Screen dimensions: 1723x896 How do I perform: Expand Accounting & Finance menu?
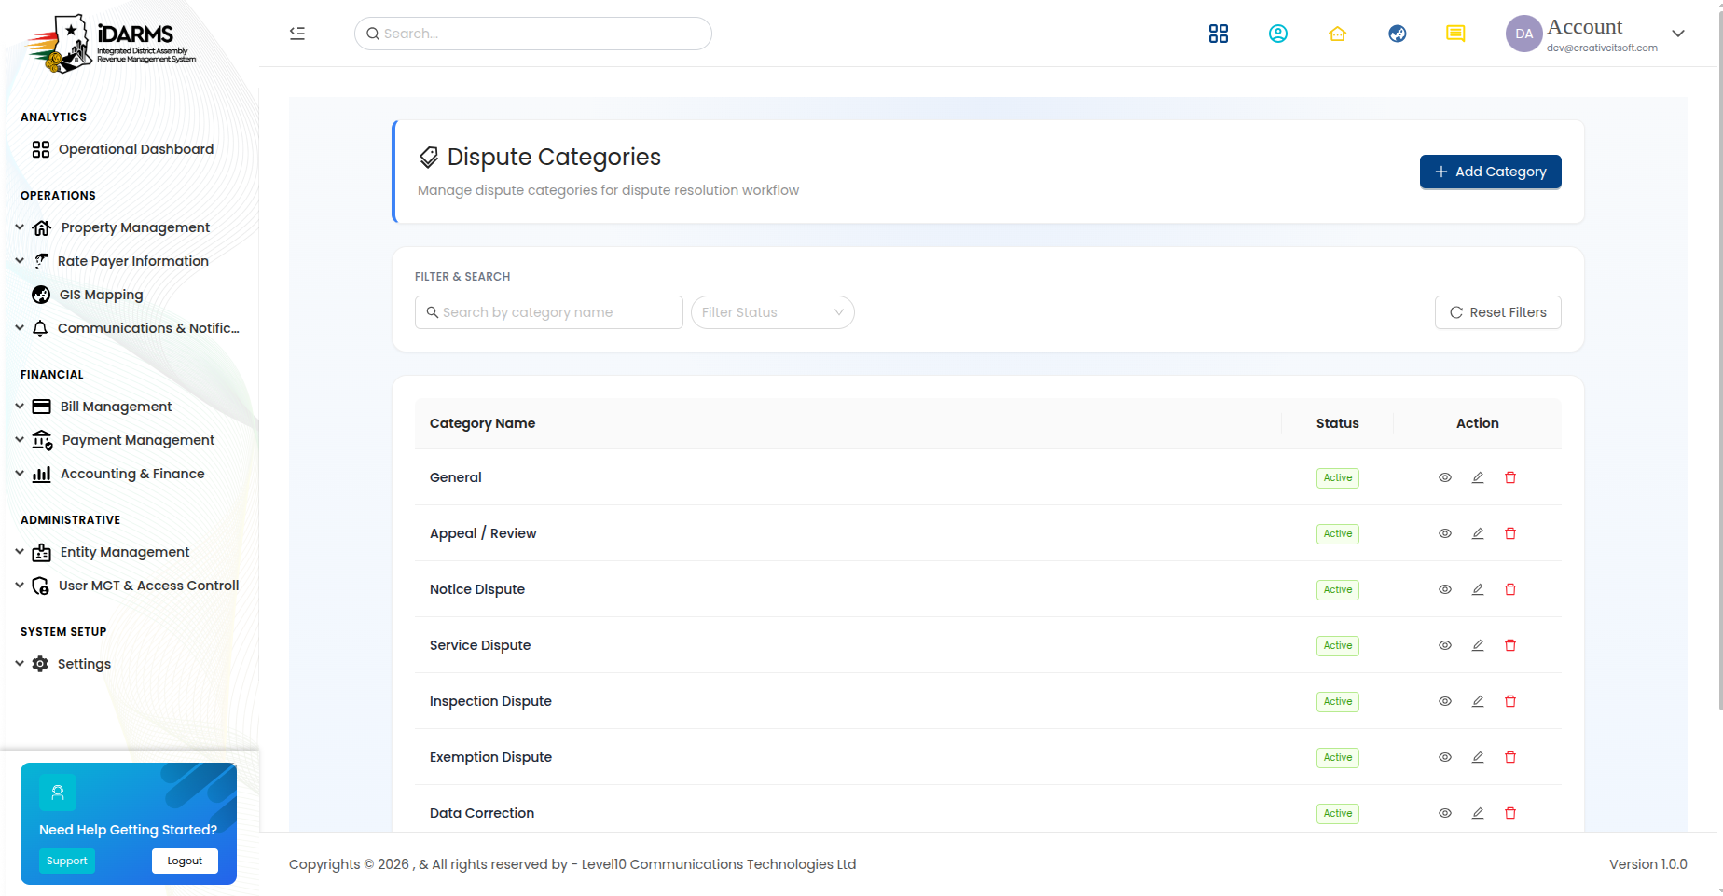[20, 474]
